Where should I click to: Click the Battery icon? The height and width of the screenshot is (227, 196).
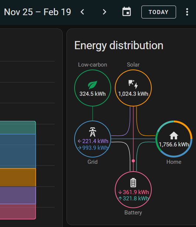point(133,183)
